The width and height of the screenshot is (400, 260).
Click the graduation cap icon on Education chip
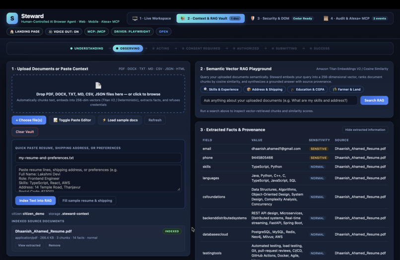pyautogui.click(x=292, y=89)
